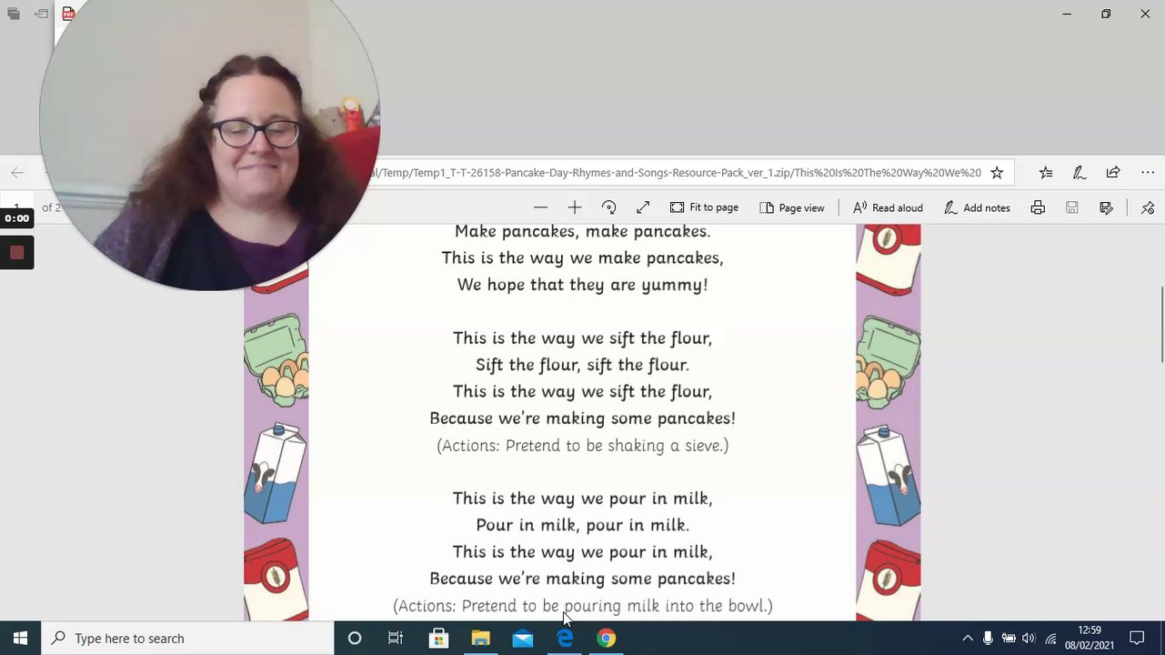Print the PDF document
Image resolution: width=1165 pixels, height=655 pixels.
(x=1038, y=207)
